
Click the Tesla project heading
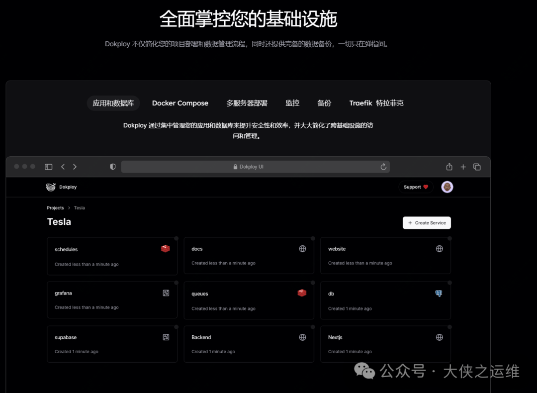(59, 222)
